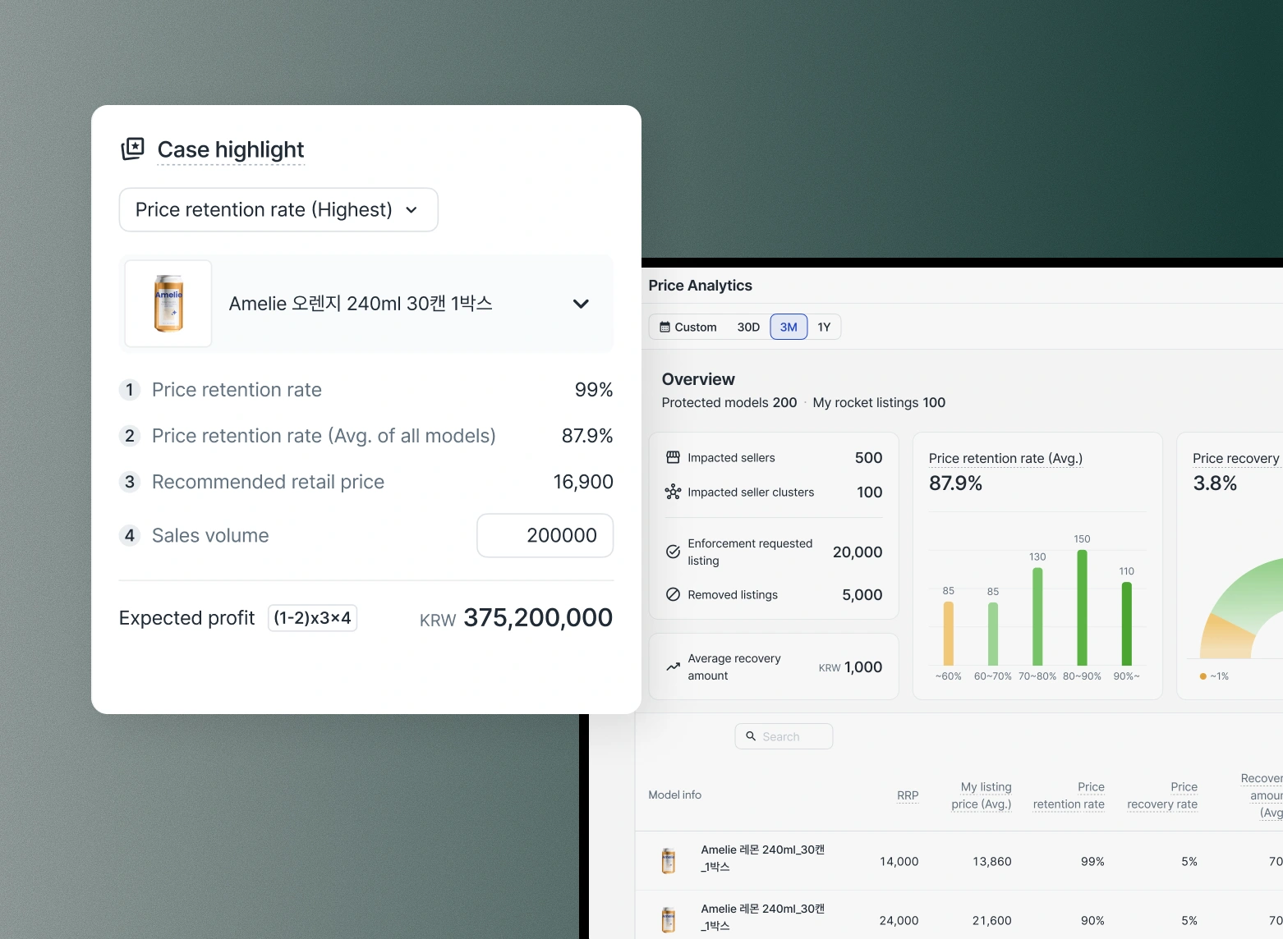Open the Price retention rate (Highest) dropdown
The image size is (1283, 939).
278,209
